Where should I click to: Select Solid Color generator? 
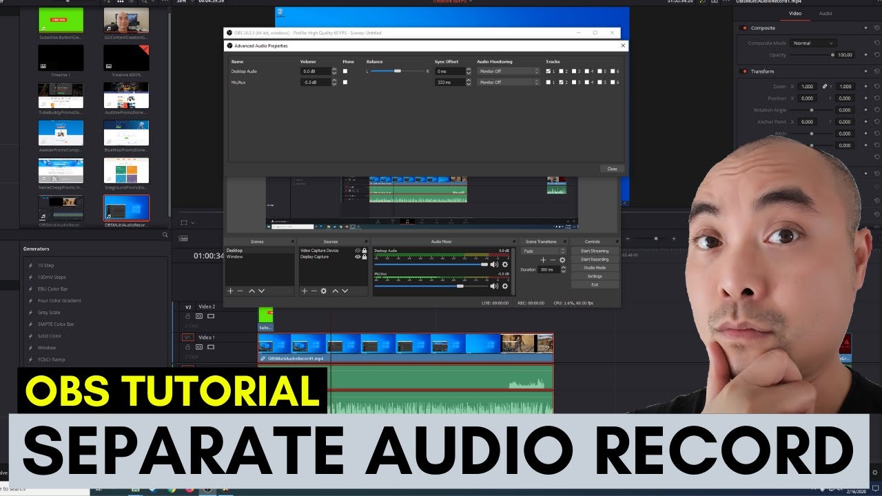pos(50,336)
